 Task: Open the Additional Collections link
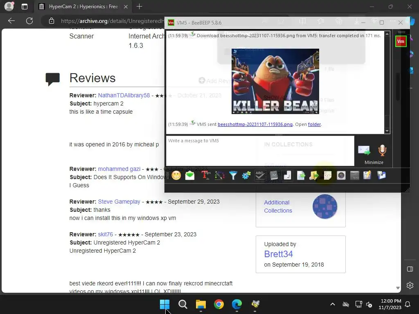click(278, 206)
